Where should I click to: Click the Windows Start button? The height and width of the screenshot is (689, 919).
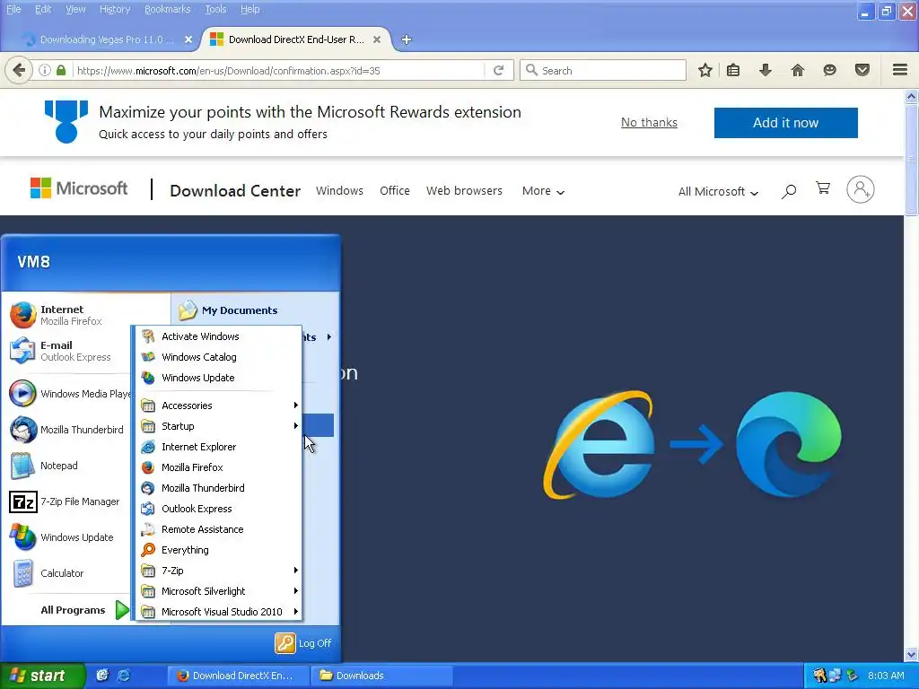42,676
